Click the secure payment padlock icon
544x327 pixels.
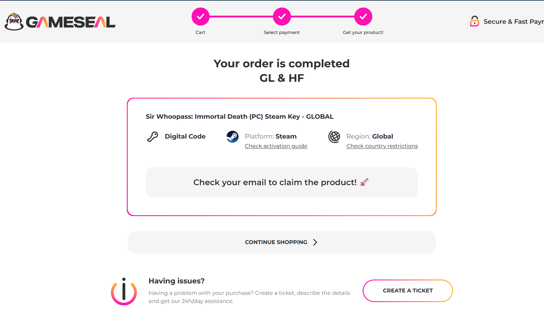click(x=474, y=21)
